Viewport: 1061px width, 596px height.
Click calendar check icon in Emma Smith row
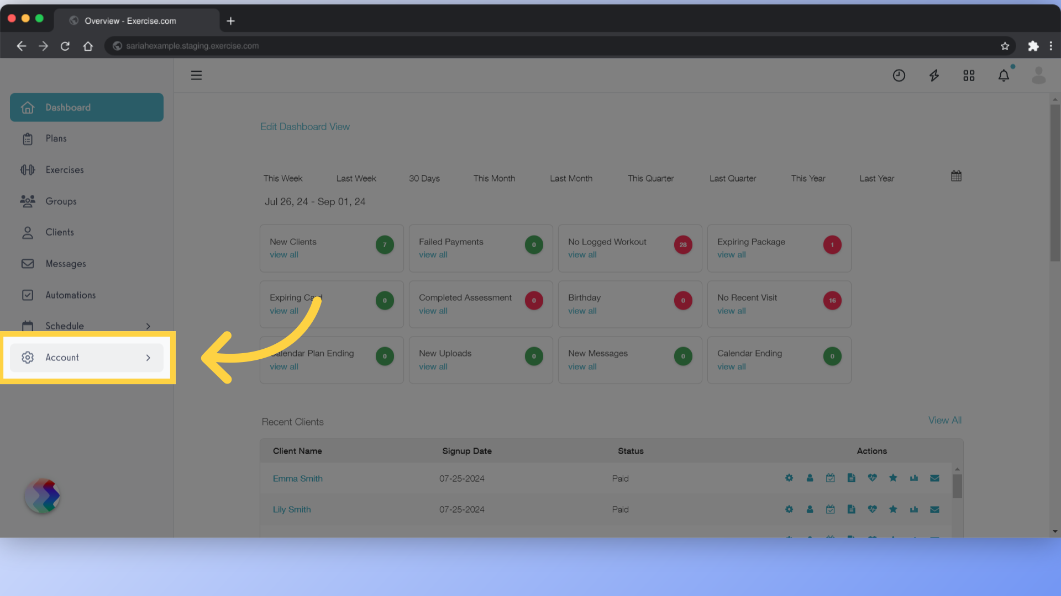tap(831, 478)
